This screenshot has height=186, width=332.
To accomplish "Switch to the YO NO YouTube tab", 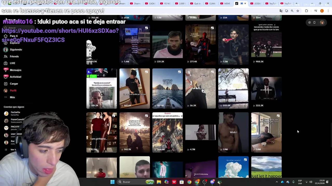I will click(166, 4).
